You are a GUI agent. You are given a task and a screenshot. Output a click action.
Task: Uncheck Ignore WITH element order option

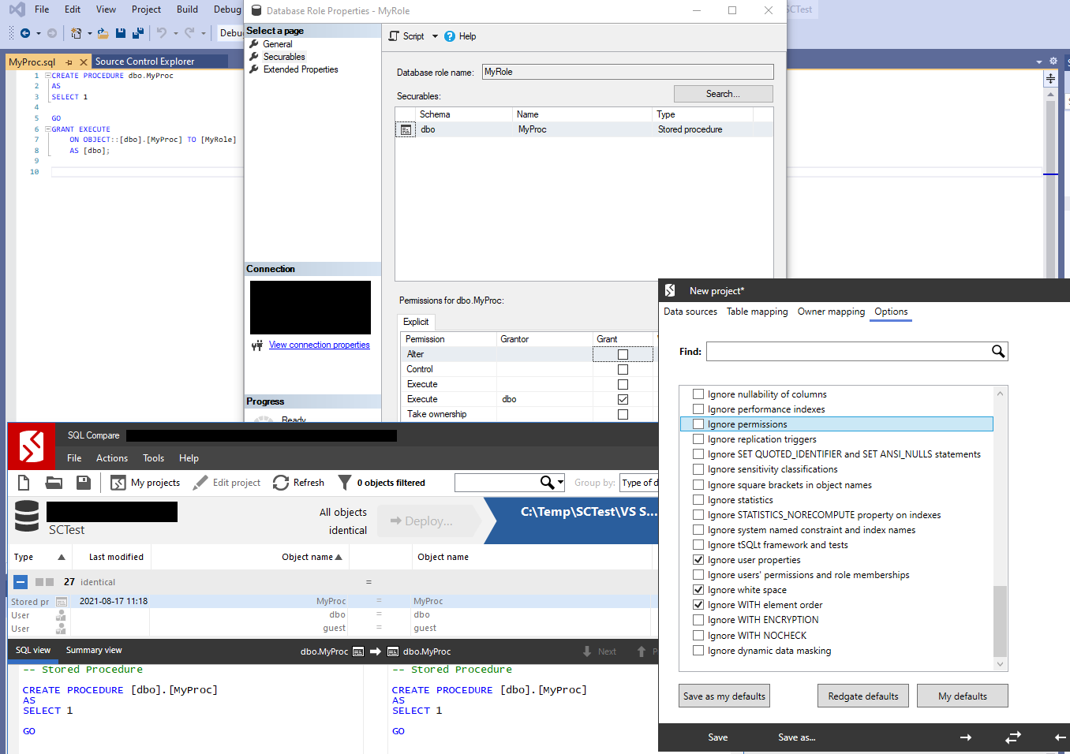(x=698, y=605)
